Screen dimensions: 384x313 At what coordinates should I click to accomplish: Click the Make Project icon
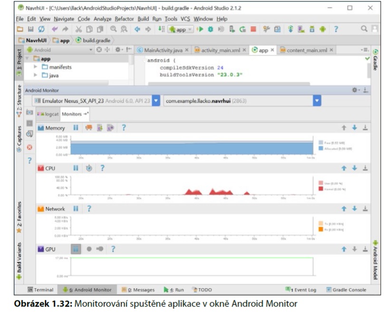pos(162,29)
